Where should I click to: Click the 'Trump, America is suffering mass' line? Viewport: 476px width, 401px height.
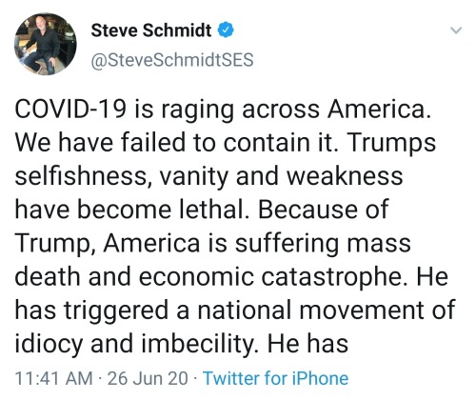[x=213, y=244]
